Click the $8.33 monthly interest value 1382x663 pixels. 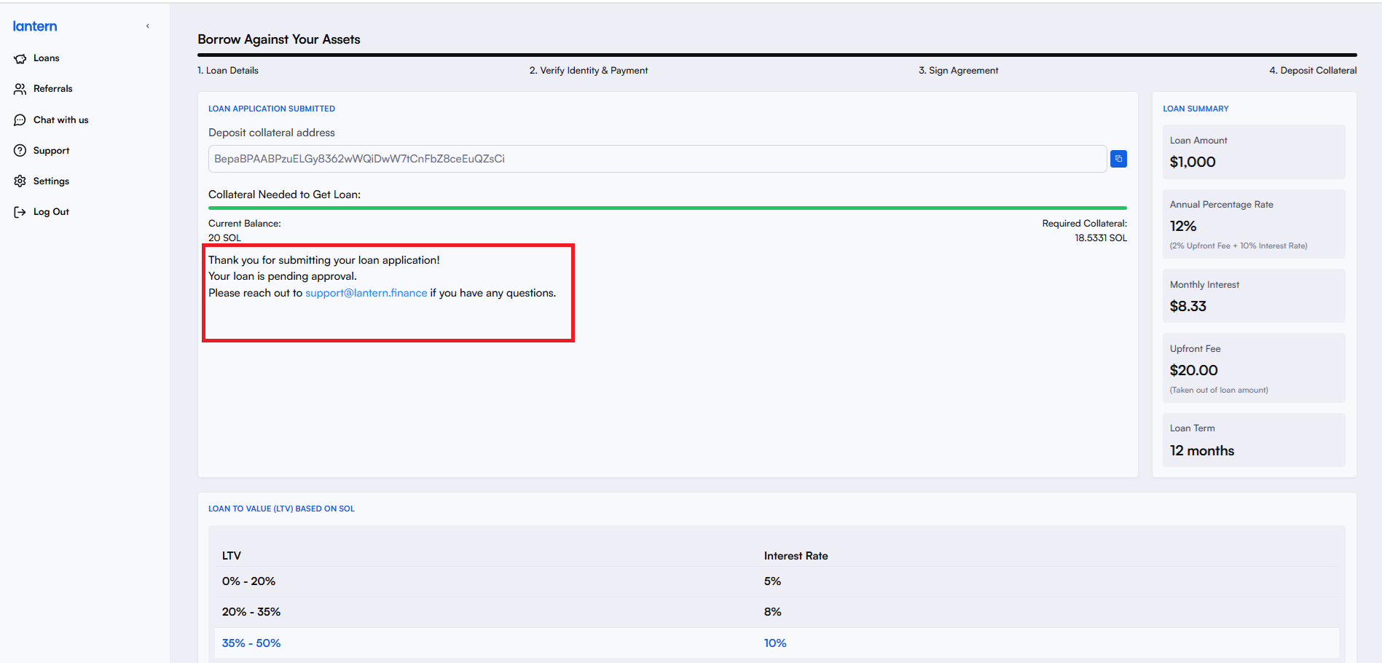point(1188,306)
